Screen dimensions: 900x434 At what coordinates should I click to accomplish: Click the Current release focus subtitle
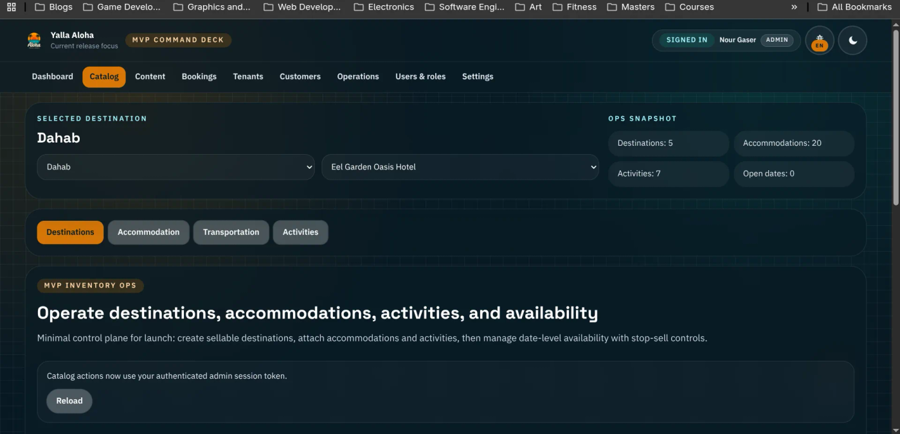tap(84, 46)
